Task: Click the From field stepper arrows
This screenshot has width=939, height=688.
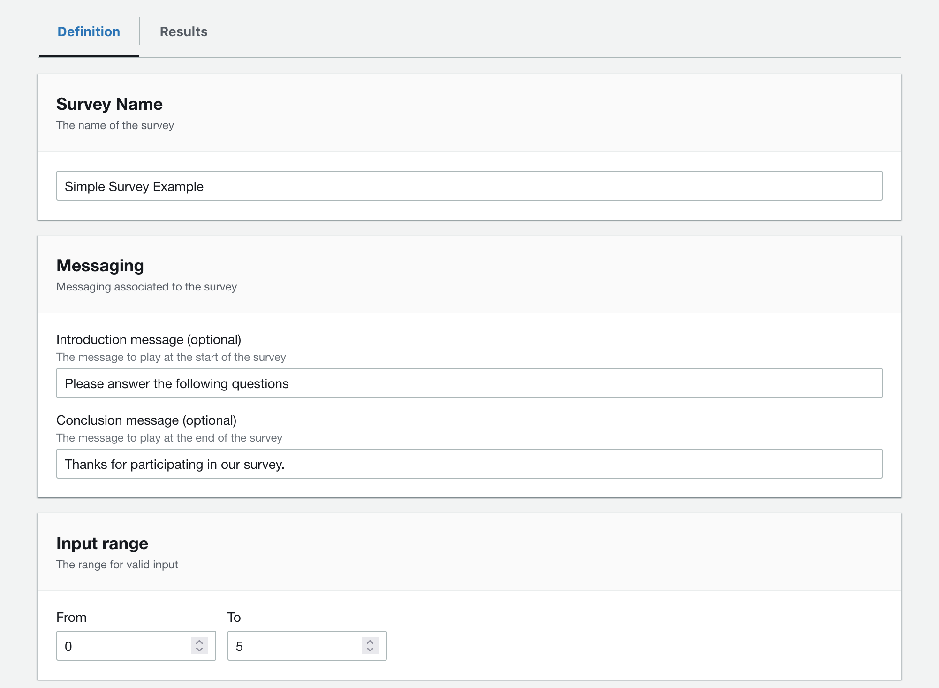Action: pos(199,646)
